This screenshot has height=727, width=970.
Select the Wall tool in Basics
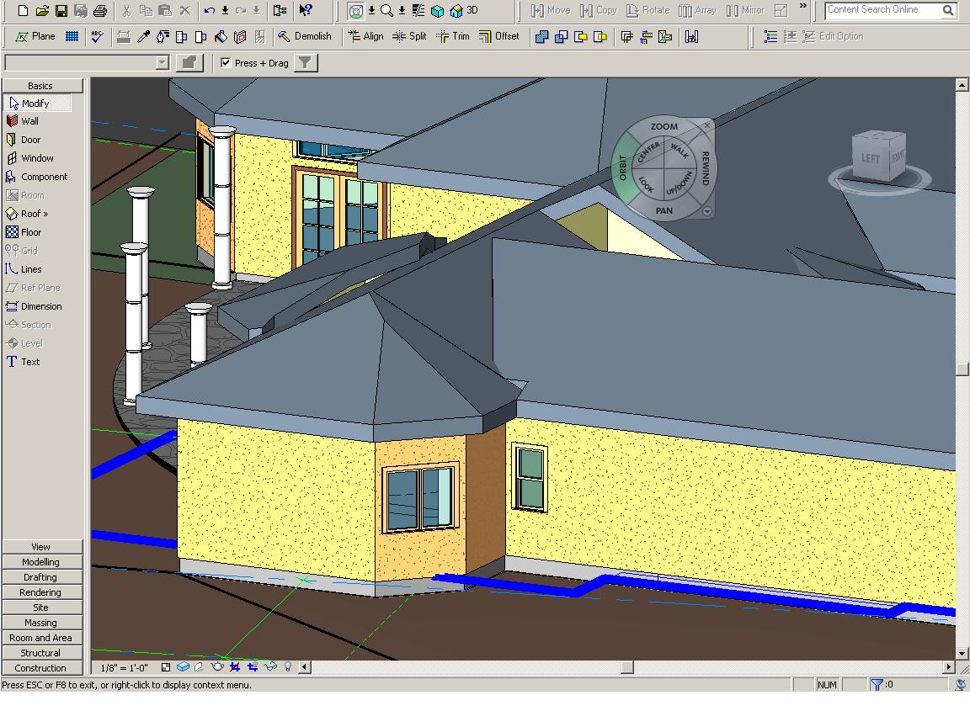click(22, 121)
